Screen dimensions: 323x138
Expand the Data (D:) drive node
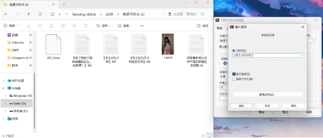6,103
